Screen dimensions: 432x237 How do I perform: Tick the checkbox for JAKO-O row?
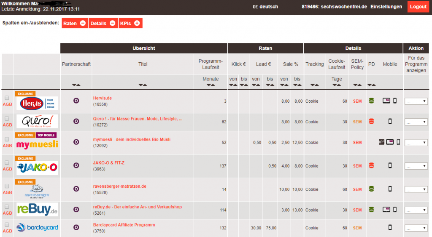[x=7, y=162]
